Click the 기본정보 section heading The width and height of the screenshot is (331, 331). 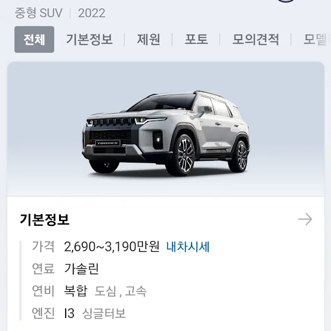44,219
